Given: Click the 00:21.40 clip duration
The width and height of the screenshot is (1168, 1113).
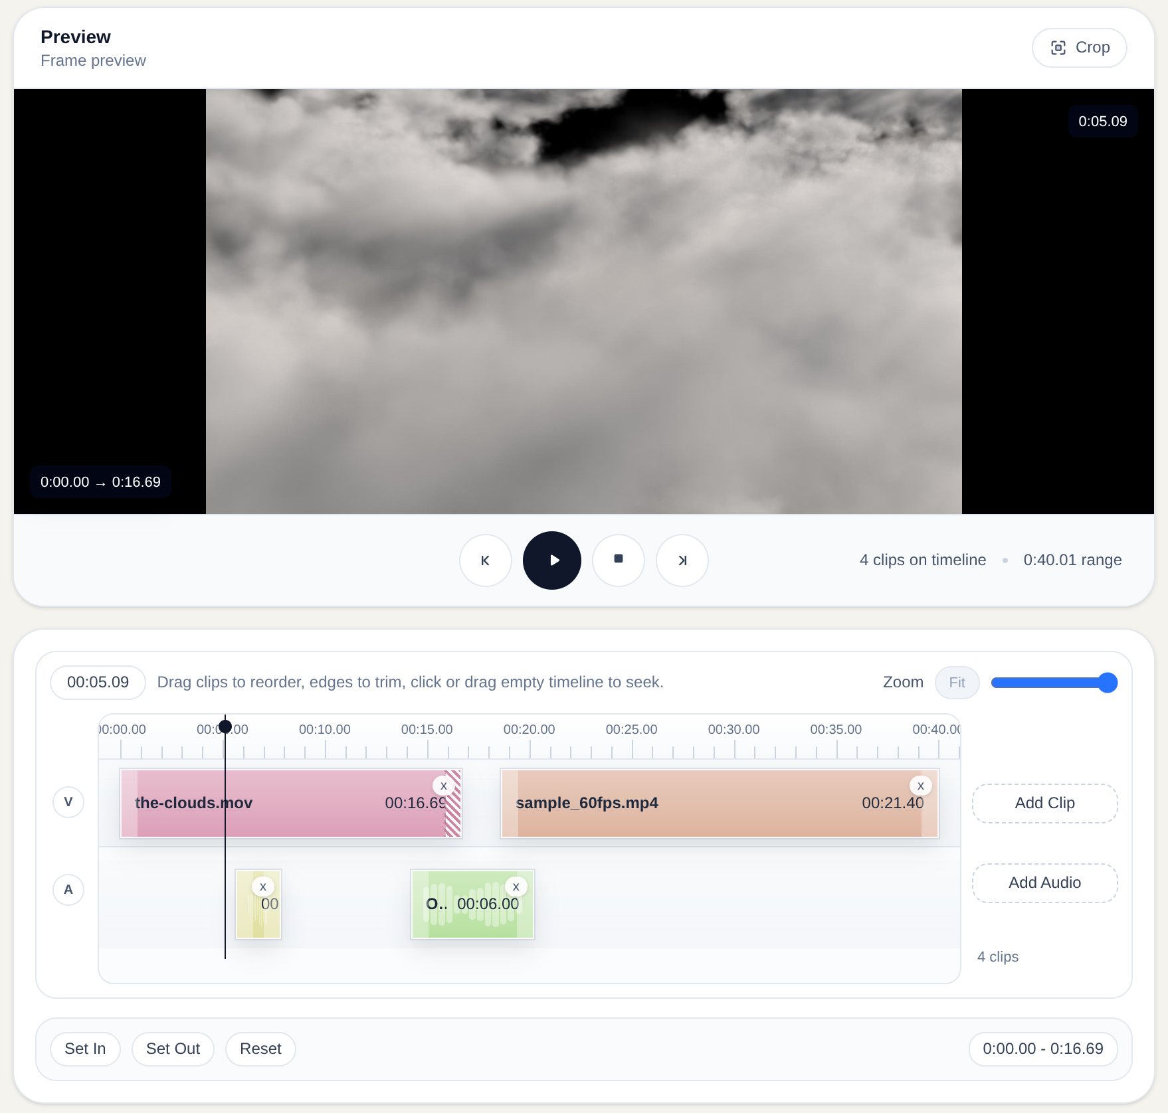Looking at the screenshot, I should (x=893, y=804).
